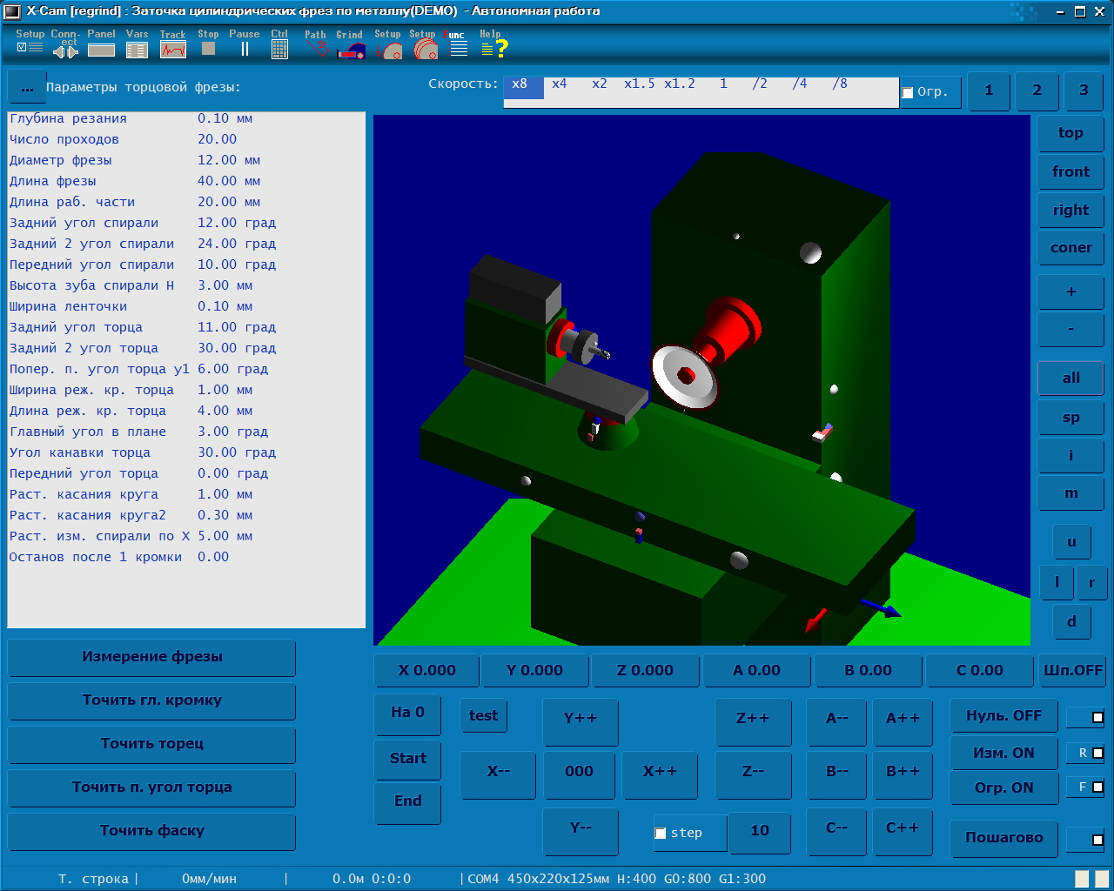Select speed /2

[760, 84]
